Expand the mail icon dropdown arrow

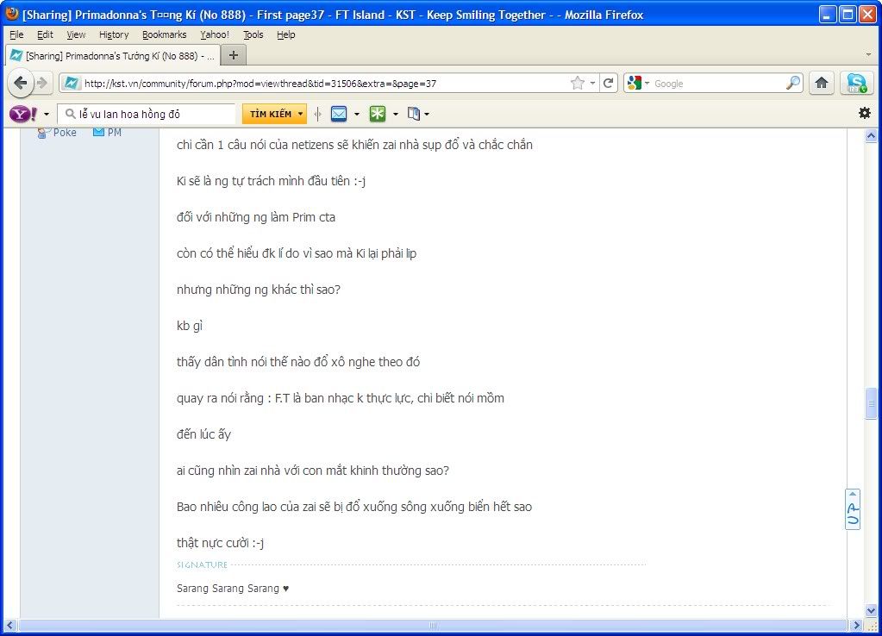pyautogui.click(x=357, y=114)
